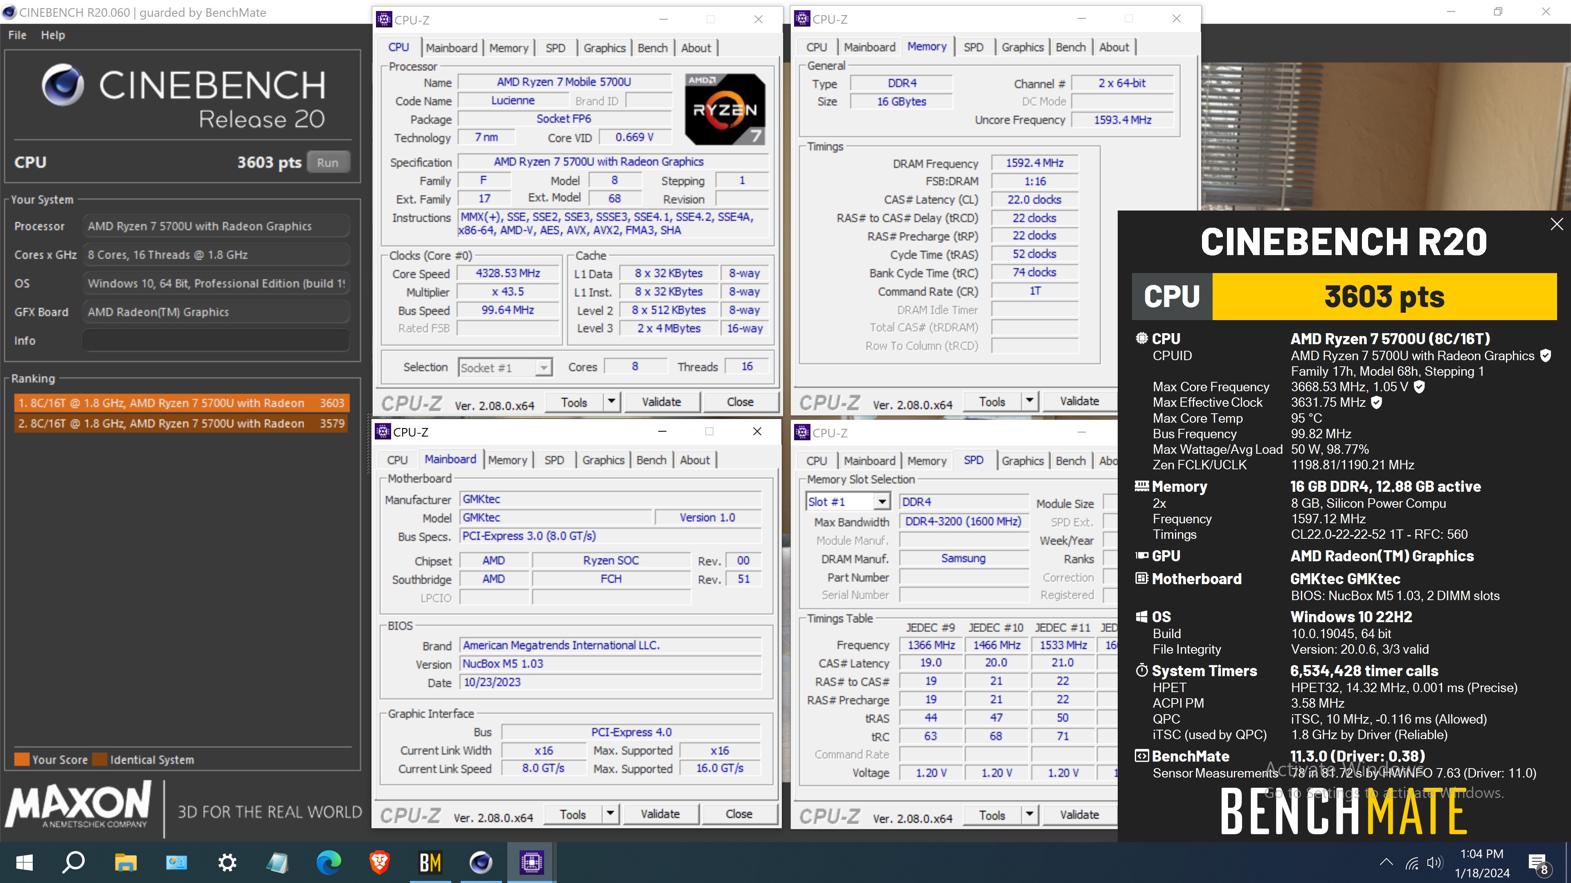Switch to Cinebench taskbar icon
Viewport: 1571px width, 883px height.
click(481, 862)
